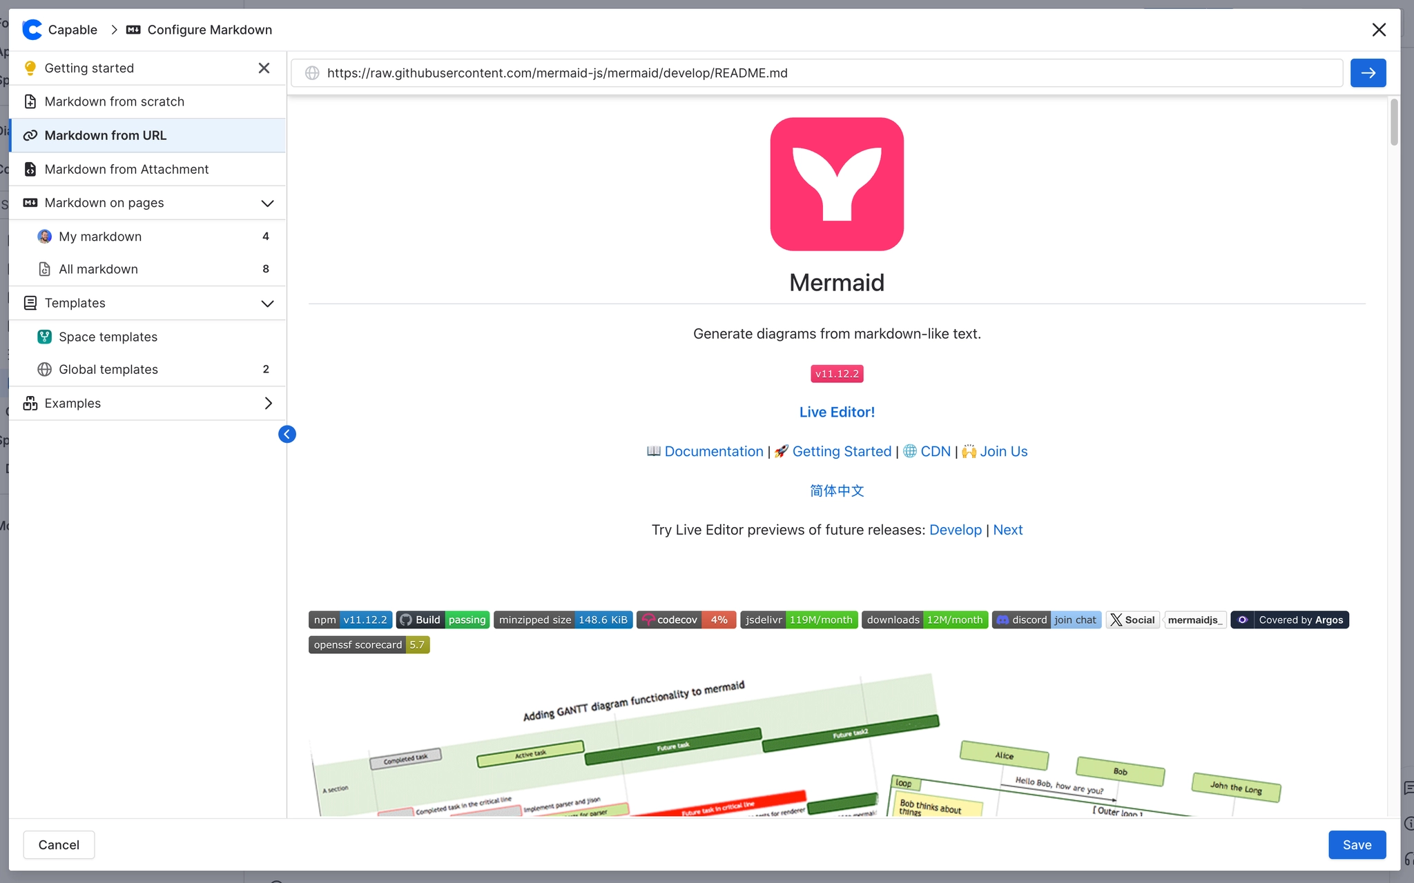Click the globe icon in the URL bar
The height and width of the screenshot is (883, 1414).
312,72
